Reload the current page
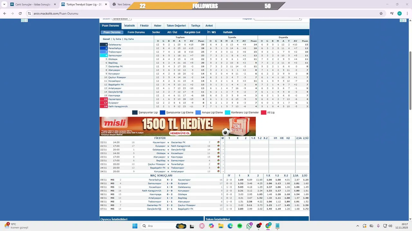 (x=20, y=13)
